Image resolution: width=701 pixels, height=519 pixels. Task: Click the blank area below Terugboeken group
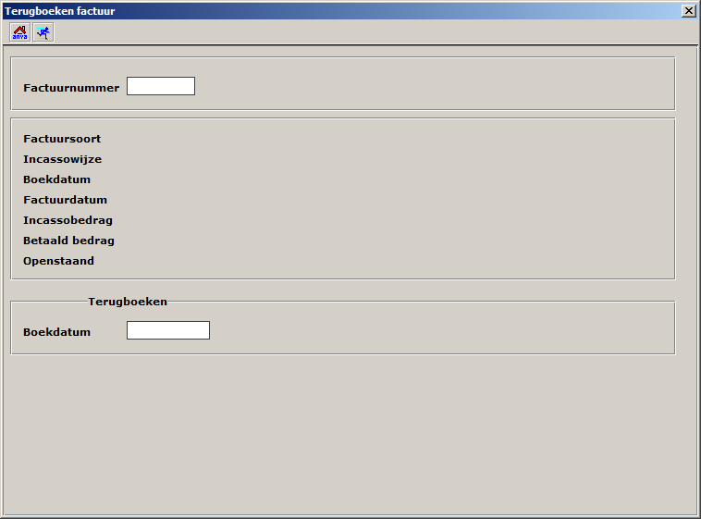(x=351, y=435)
